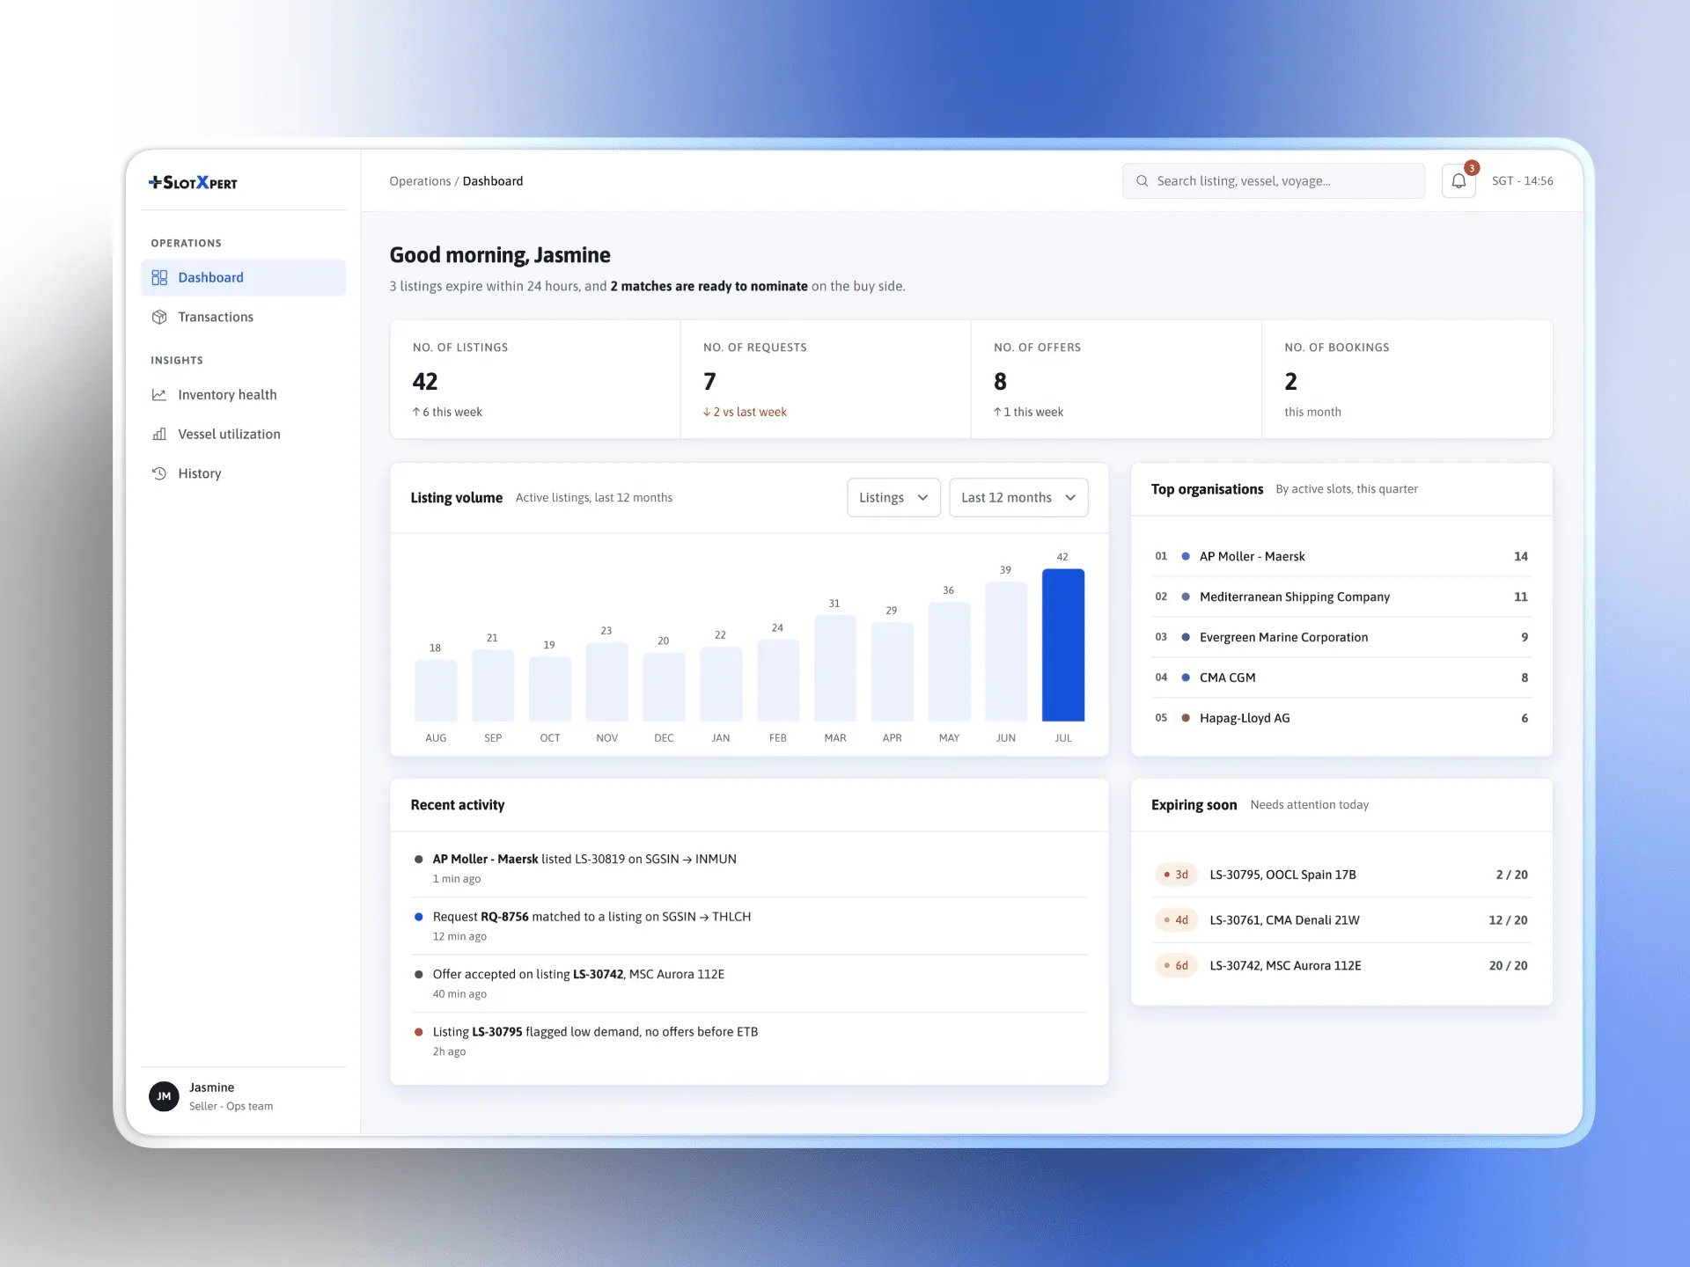The height and width of the screenshot is (1267, 1690).
Task: Open the LS-30795 flagged low demand activity
Action: [750, 1041]
